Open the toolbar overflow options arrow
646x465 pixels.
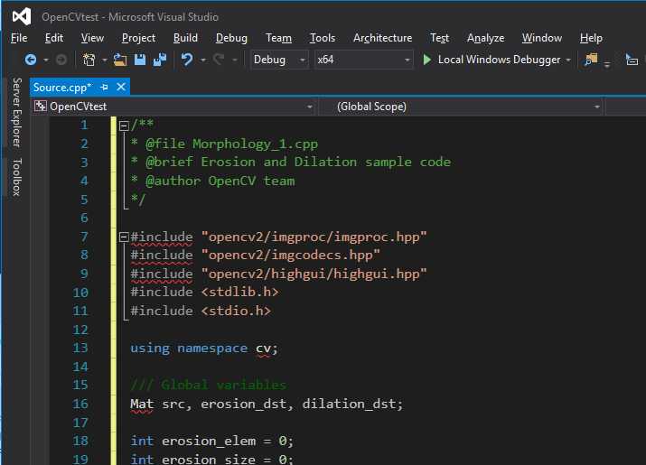pyautogui.click(x=607, y=64)
